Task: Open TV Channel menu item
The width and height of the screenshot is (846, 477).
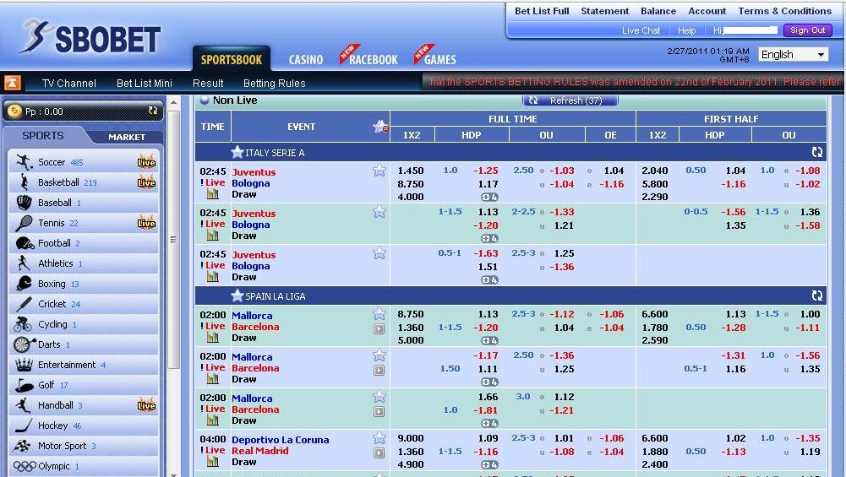Action: tap(69, 83)
